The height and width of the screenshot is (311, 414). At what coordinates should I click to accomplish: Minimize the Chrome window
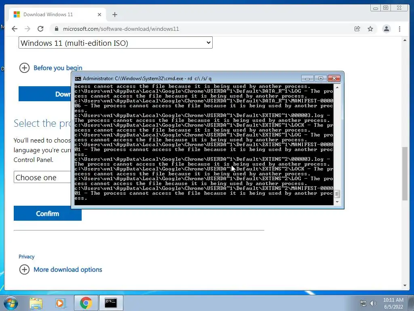point(376,8)
